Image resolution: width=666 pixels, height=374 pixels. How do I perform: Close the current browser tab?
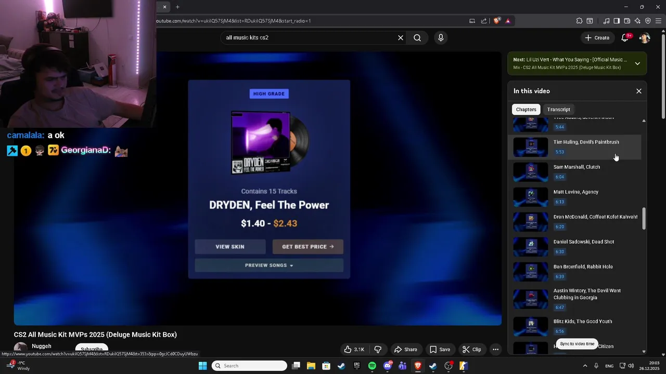(165, 7)
